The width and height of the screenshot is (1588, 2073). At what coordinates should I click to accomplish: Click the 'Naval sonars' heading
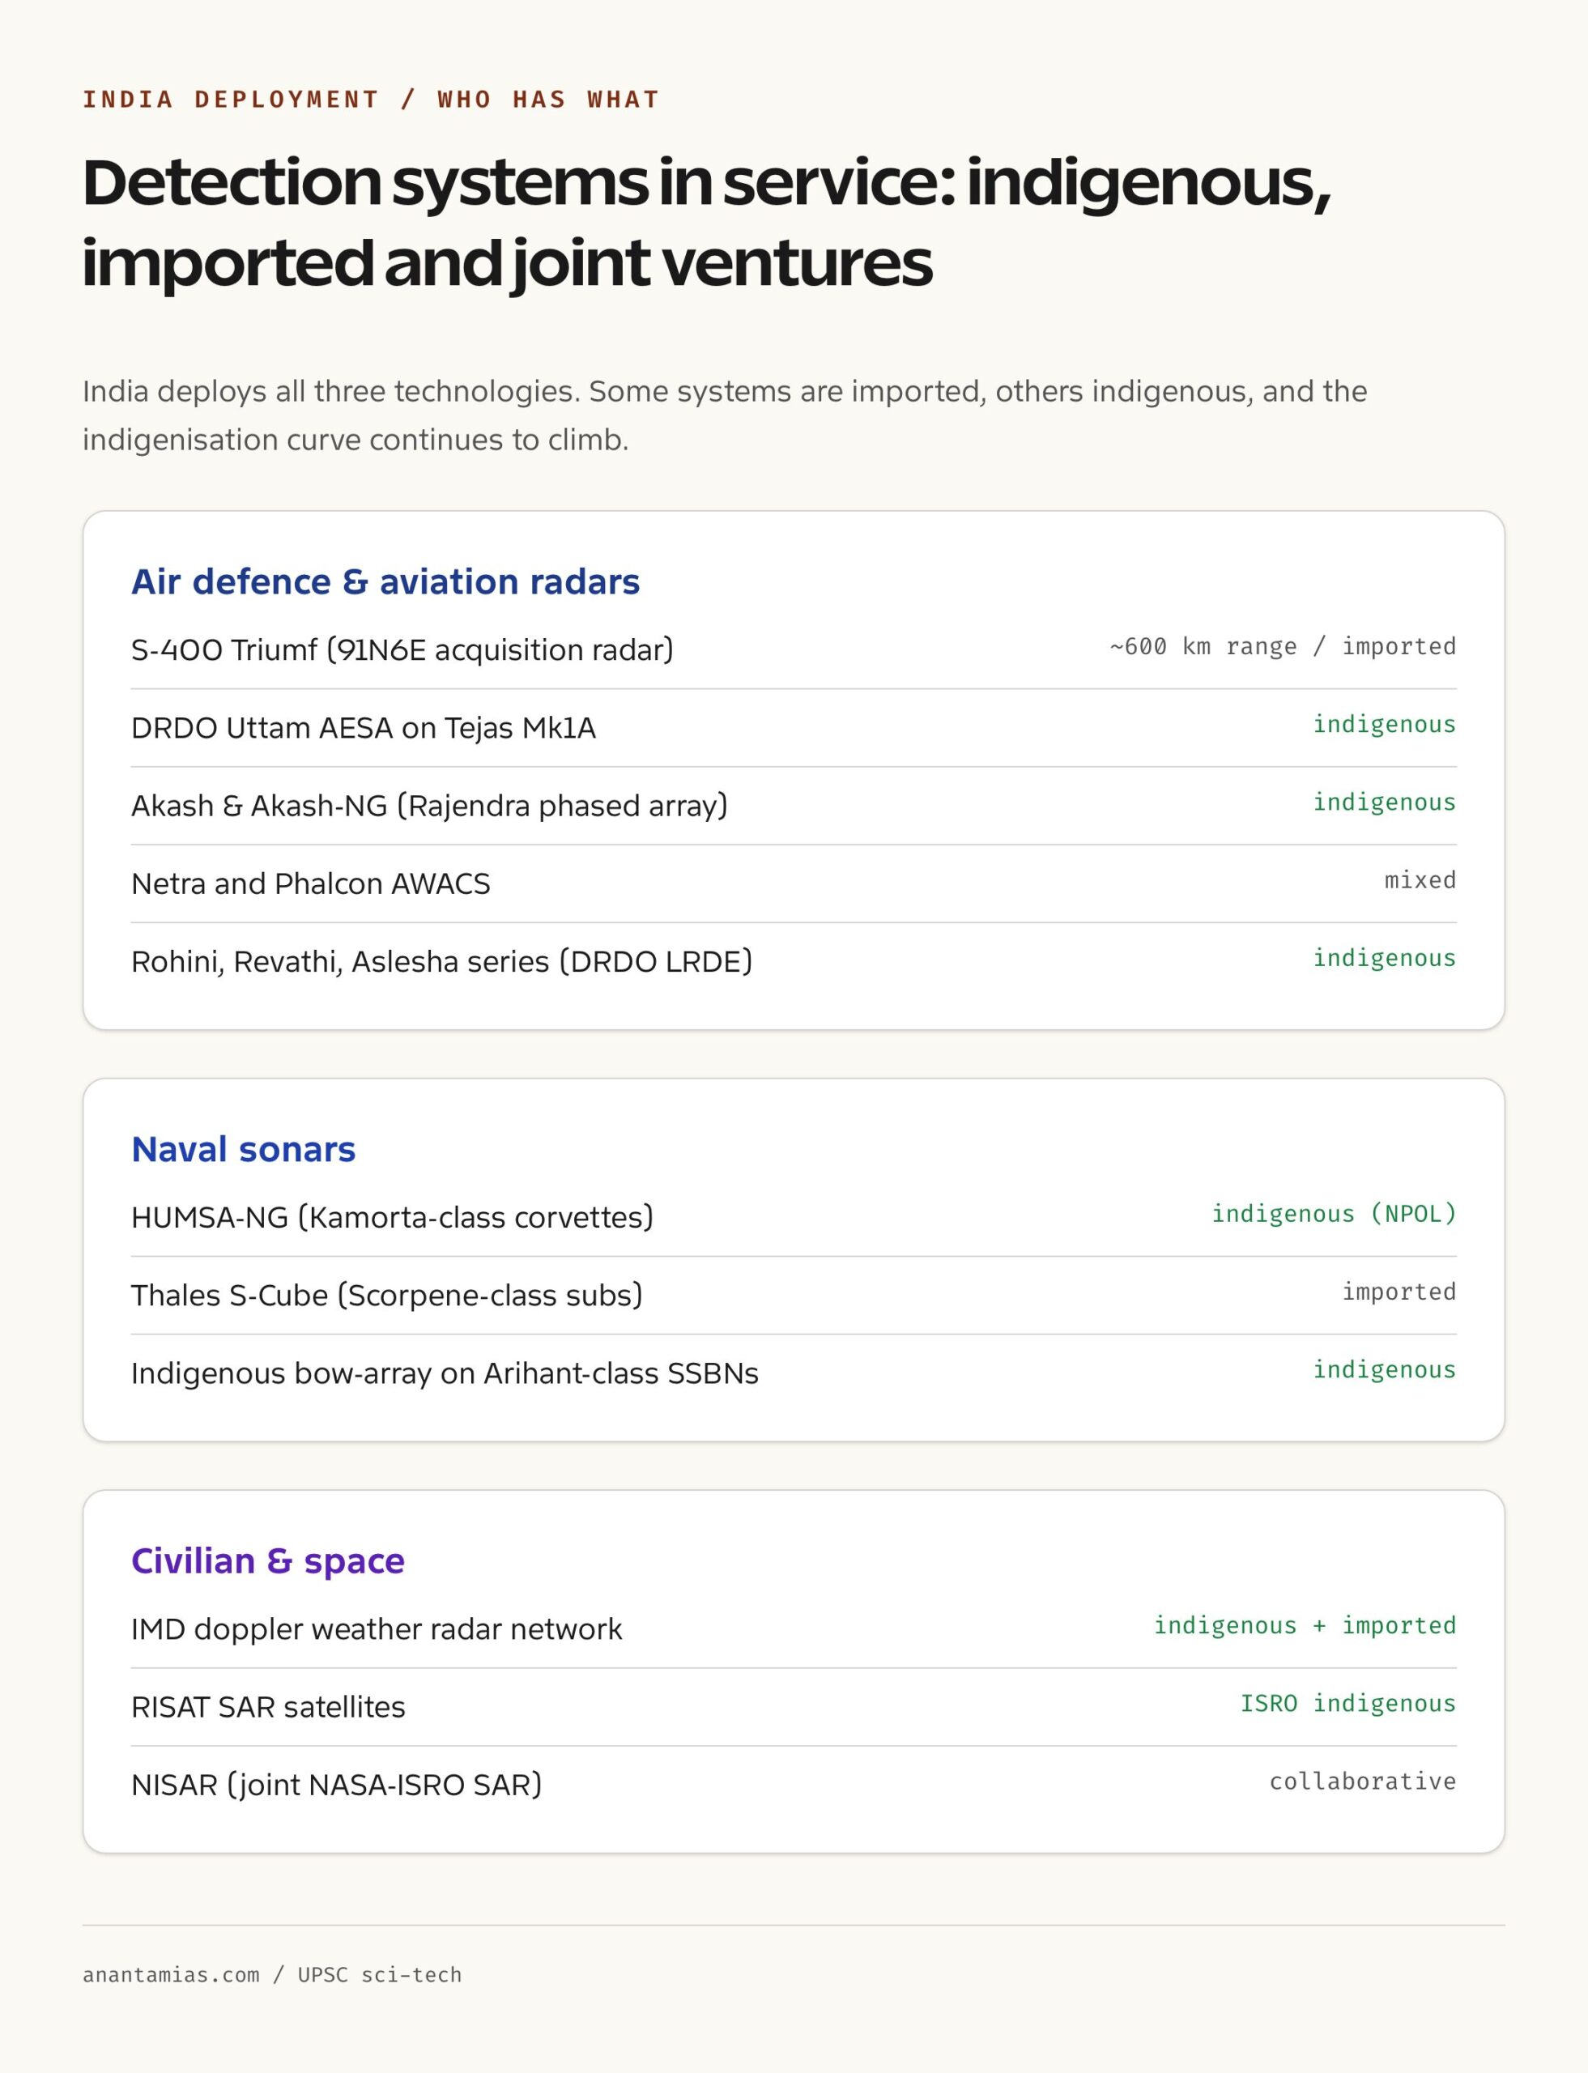pyautogui.click(x=244, y=1148)
